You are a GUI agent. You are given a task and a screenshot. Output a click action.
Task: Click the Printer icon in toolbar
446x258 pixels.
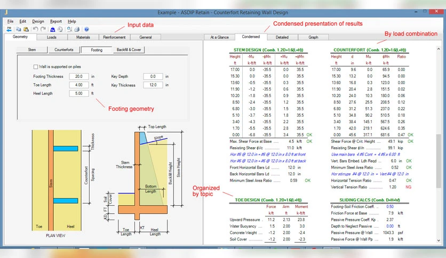point(77,29)
